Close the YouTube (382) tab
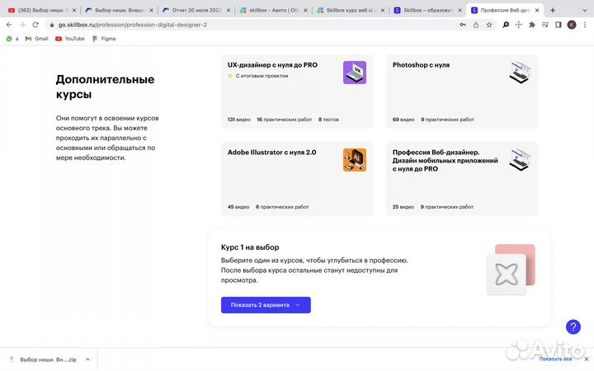The width and height of the screenshot is (594, 371). coord(74,10)
